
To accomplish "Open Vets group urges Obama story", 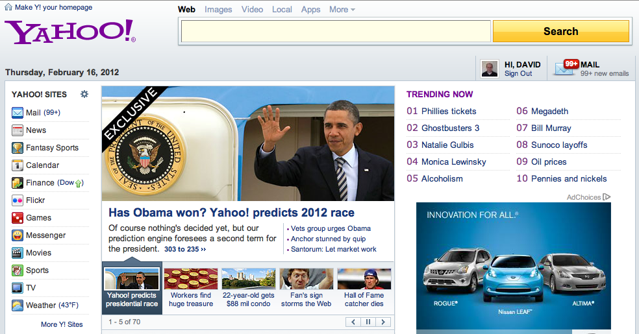I will (331, 229).
